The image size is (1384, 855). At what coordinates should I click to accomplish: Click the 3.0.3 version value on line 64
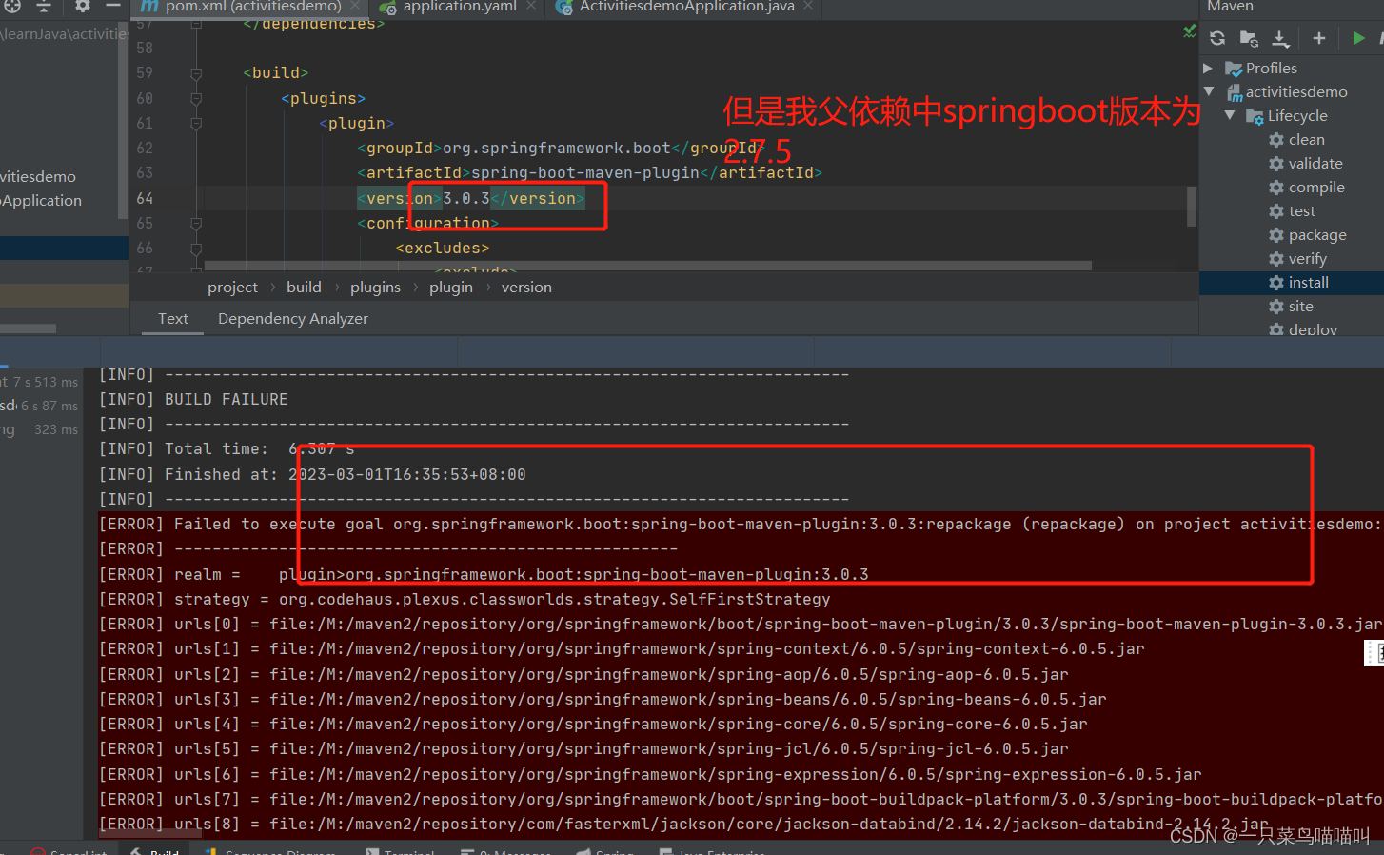466,198
